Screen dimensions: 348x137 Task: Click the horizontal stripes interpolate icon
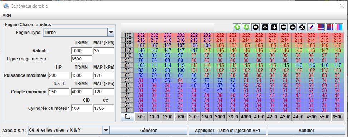pos(321,27)
